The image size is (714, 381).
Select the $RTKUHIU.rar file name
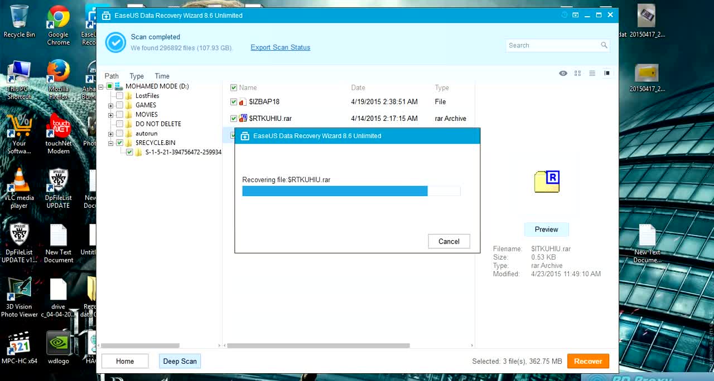[271, 118]
